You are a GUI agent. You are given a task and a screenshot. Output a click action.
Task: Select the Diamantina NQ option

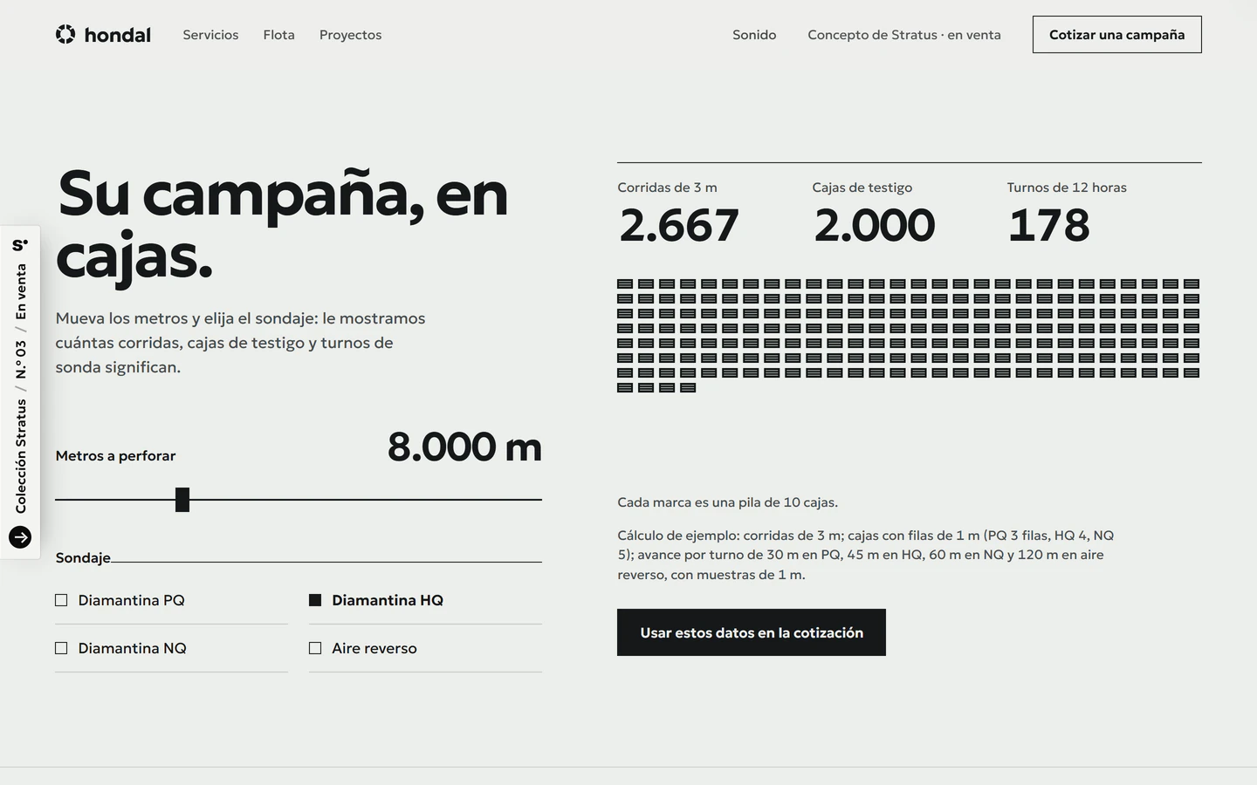(171, 648)
